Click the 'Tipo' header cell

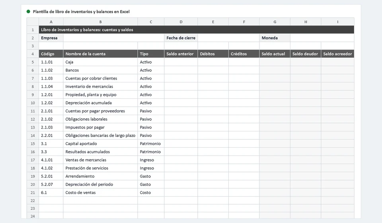(x=151, y=54)
